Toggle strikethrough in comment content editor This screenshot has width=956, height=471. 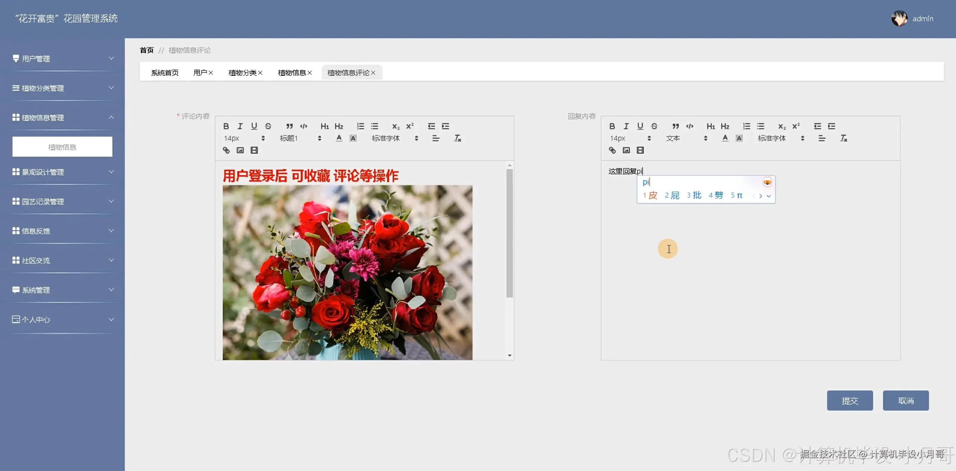[268, 126]
